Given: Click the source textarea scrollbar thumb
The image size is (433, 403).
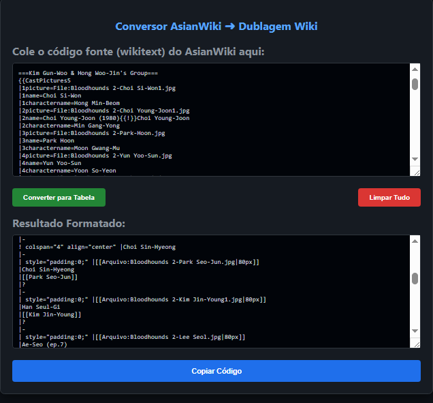Looking at the screenshot, I should (x=415, y=85).
